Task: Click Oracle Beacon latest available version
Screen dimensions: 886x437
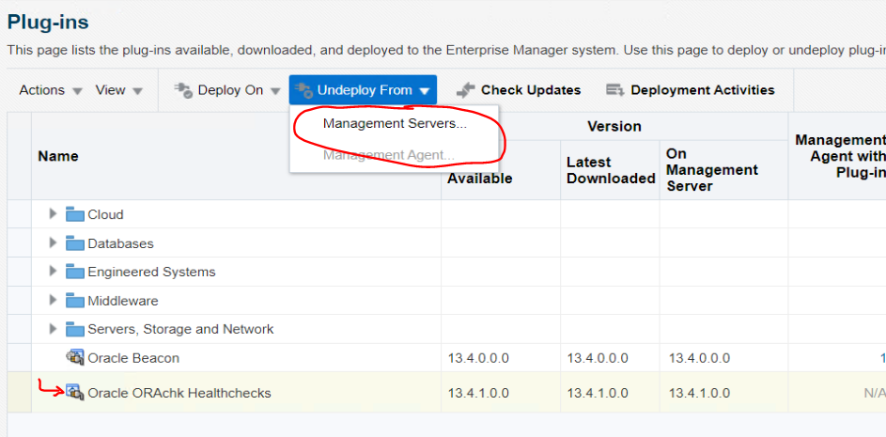Action: click(478, 358)
